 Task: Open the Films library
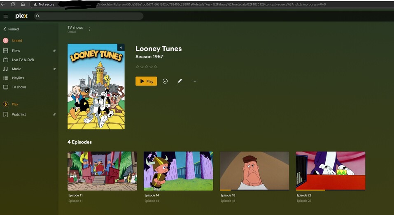tap(16, 51)
